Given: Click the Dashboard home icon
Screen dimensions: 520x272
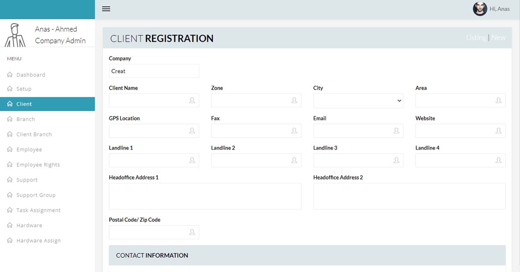Looking at the screenshot, I should coord(10,75).
